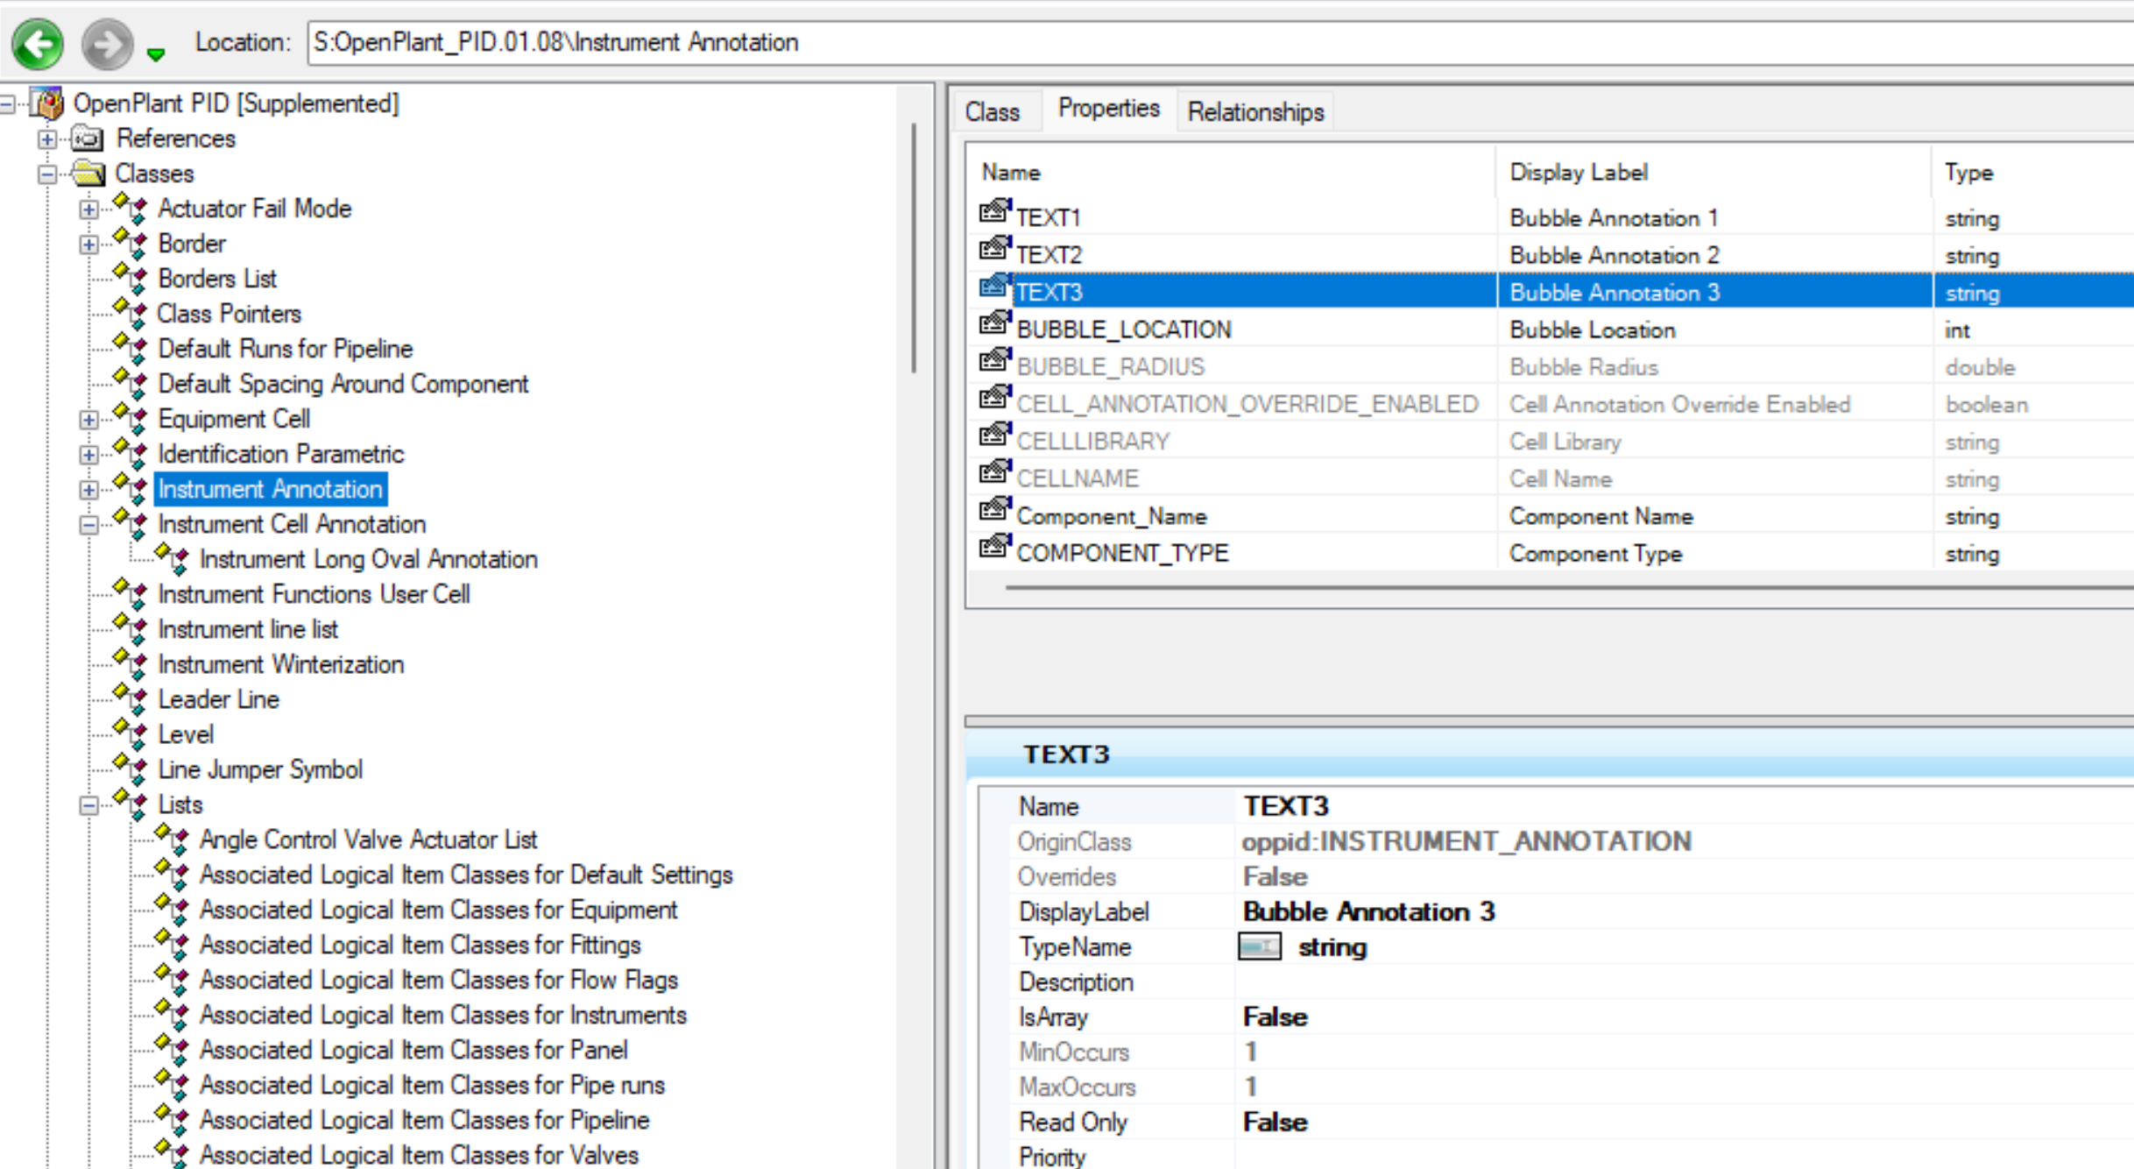2134x1169 pixels.
Task: Click the TEXT1 property icon
Action: pos(994,212)
